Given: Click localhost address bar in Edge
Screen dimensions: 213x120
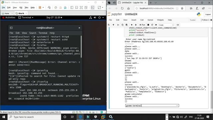Looking at the screenshot, I should coord(157,8).
